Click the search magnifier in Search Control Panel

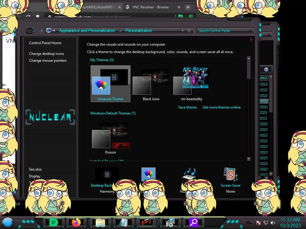[250, 31]
